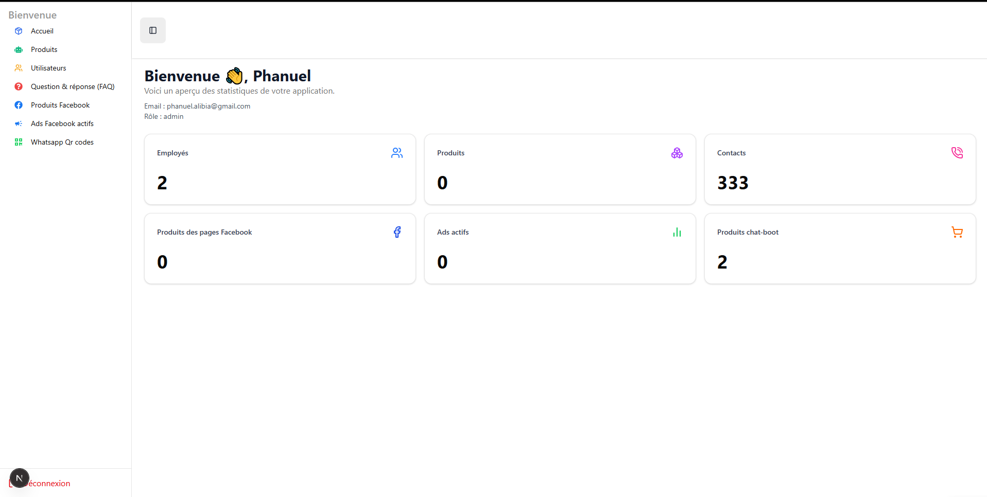The image size is (987, 497).
Task: Click the pink Contacts phone icon
Action: (957, 153)
